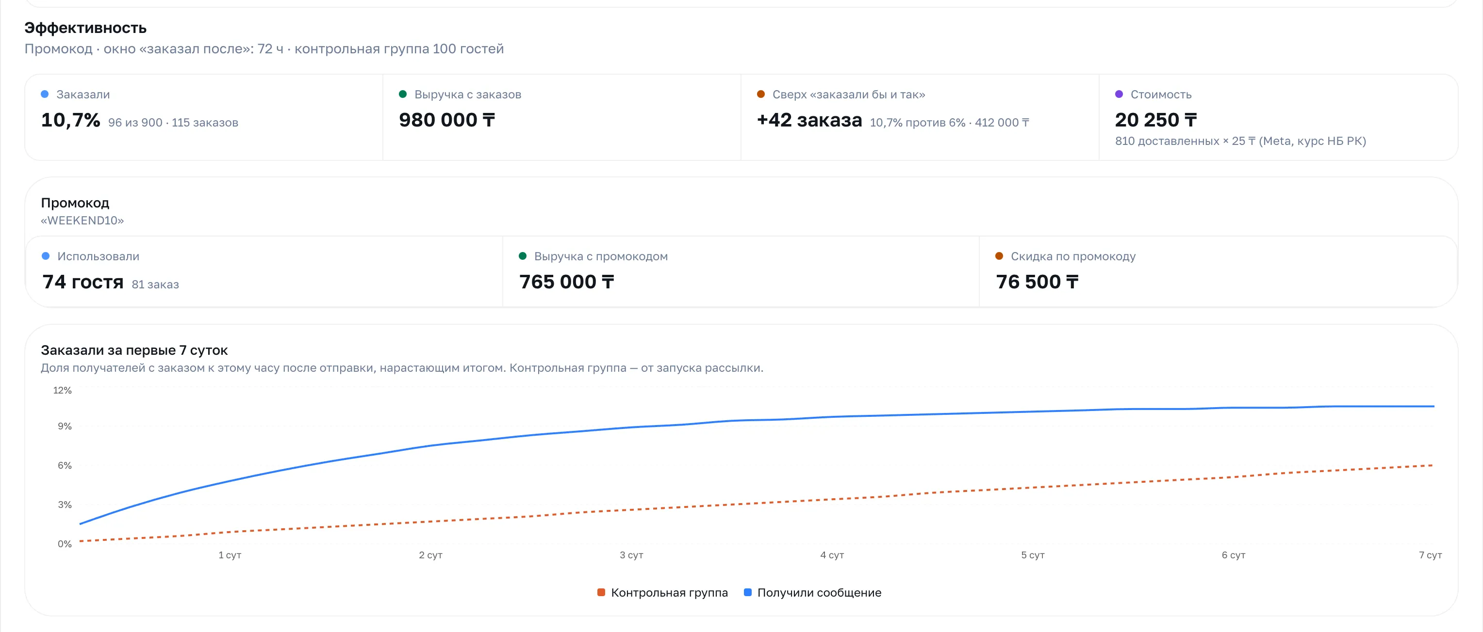The width and height of the screenshot is (1483, 632).
Task: Click the «1 сут» axis label
Action: (230, 555)
